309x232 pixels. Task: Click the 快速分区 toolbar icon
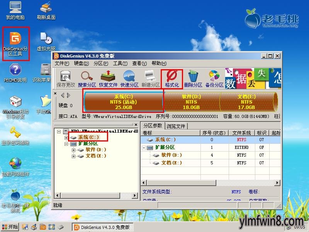pyautogui.click(x=129, y=79)
